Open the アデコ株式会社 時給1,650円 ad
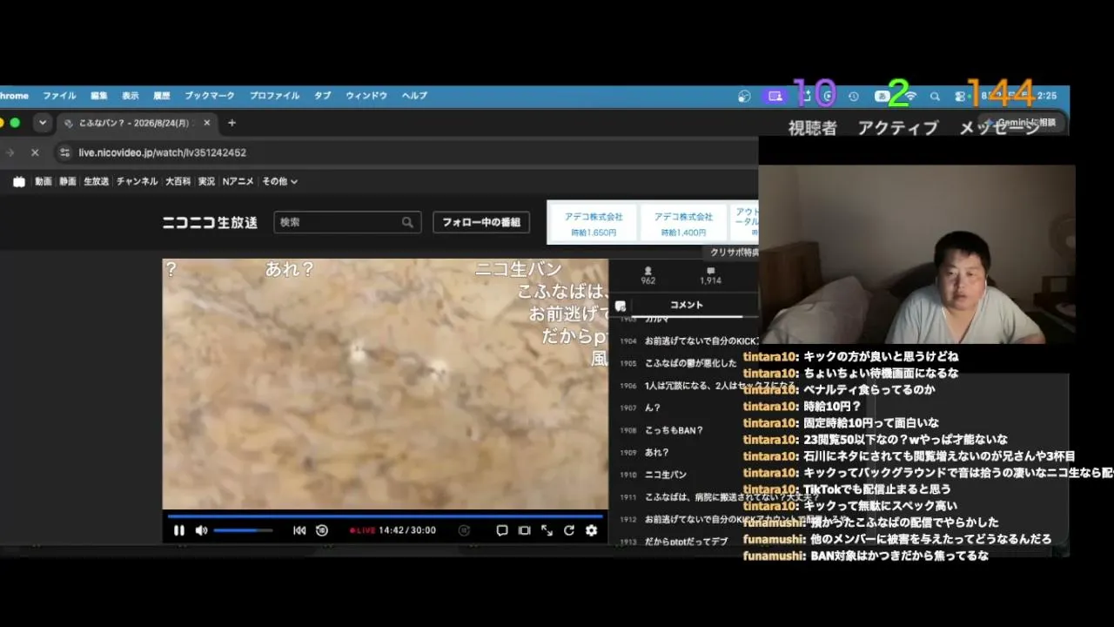The height and width of the screenshot is (627, 1114). pos(594,224)
